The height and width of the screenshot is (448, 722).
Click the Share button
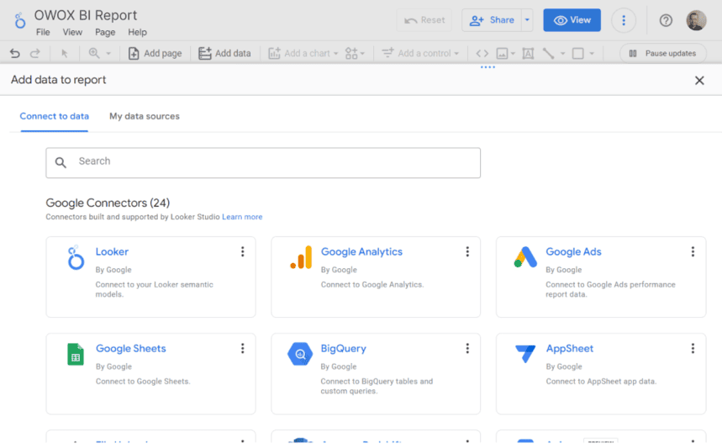[492, 20]
